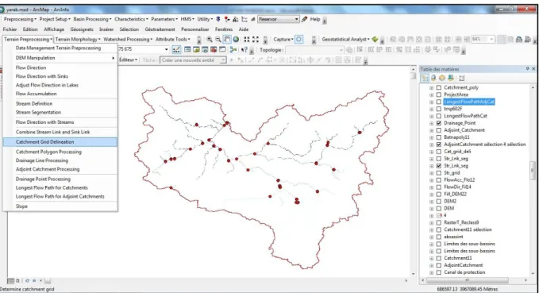The height and width of the screenshot is (293, 539).
Task: Expand the Batnapoly11 layer node
Action: (x=431, y=137)
